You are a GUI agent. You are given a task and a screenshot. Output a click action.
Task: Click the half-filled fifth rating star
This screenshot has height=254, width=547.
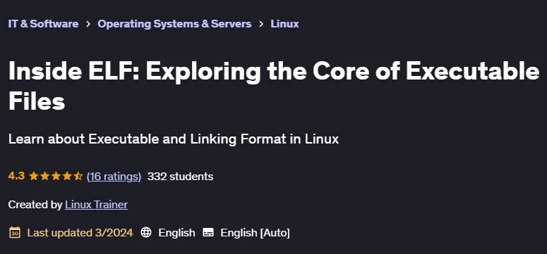tap(78, 176)
